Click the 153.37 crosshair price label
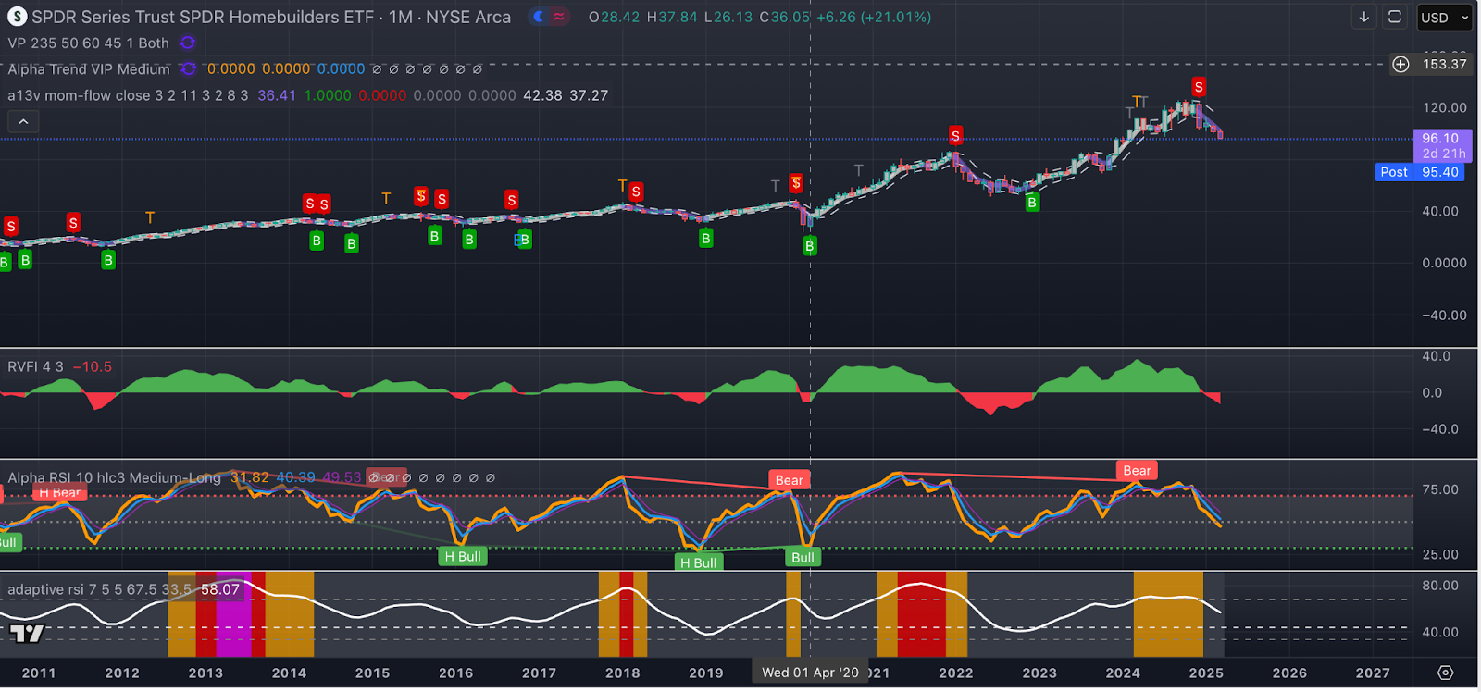Viewport: 1481px width, 692px height. pos(1444,64)
